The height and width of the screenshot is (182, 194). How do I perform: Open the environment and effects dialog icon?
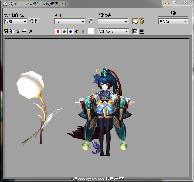tap(141, 21)
